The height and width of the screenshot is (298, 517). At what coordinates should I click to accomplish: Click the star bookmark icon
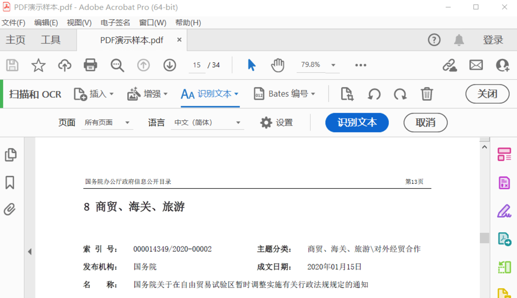pos(38,65)
